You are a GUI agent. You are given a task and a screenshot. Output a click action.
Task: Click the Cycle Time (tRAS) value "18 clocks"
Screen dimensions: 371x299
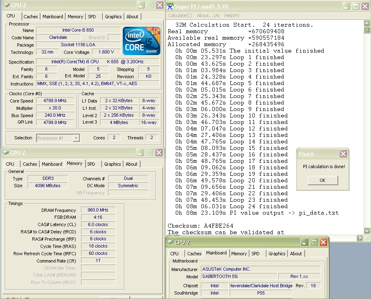98,246
